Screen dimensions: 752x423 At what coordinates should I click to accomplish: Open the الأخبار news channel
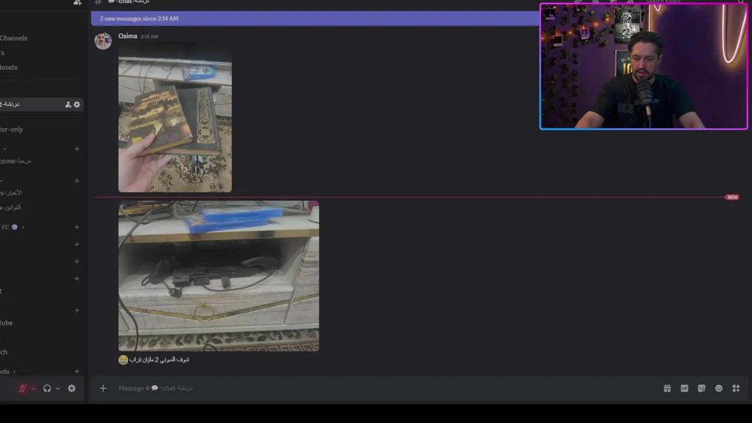click(11, 193)
